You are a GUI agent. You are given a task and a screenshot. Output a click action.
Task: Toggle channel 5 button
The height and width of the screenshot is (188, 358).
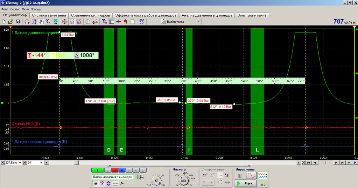[x=129, y=170]
